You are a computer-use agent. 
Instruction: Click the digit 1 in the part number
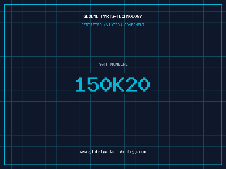pyautogui.click(x=81, y=84)
